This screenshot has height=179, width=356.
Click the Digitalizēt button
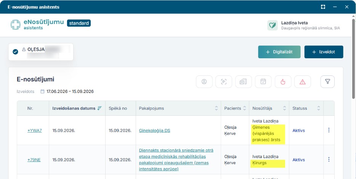[x=279, y=52]
